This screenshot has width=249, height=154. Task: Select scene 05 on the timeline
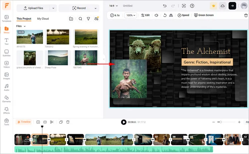point(109,139)
